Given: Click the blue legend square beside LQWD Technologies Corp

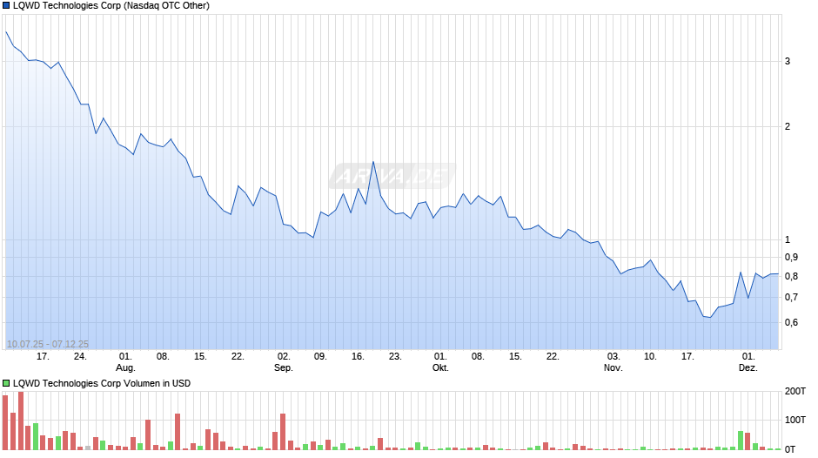Looking at the screenshot, I should pos(6,6).
